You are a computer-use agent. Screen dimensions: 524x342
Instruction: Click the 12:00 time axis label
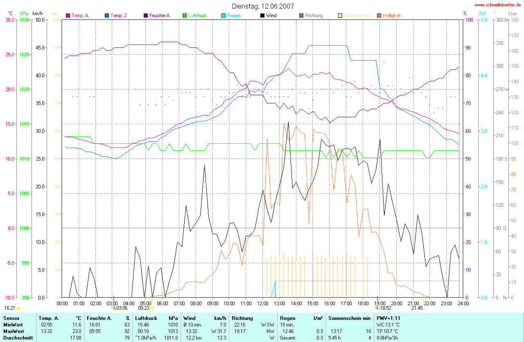[262, 303]
